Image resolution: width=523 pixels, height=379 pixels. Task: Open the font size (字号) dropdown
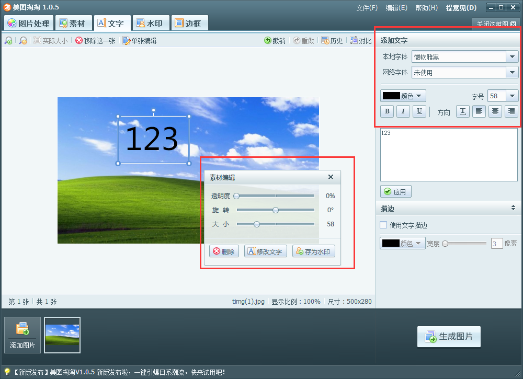pyautogui.click(x=511, y=96)
